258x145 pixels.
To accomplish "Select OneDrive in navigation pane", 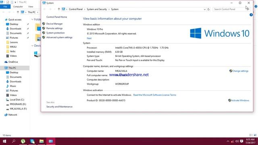I will [13, 62].
